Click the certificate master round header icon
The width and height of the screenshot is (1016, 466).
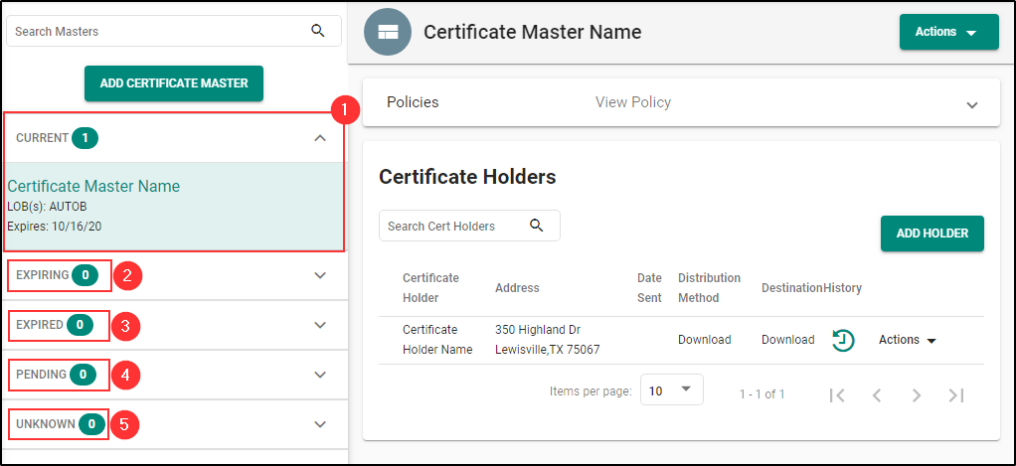tap(388, 32)
